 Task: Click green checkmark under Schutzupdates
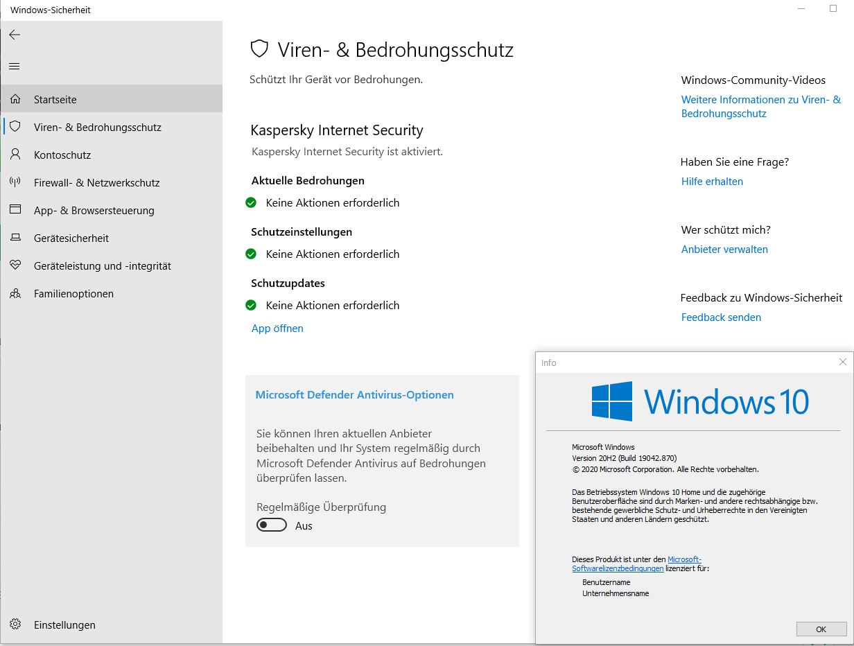click(x=251, y=305)
